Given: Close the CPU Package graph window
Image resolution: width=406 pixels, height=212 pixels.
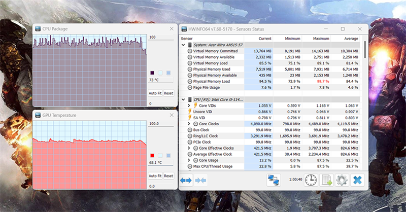Looking at the screenshot, I should 172,29.
